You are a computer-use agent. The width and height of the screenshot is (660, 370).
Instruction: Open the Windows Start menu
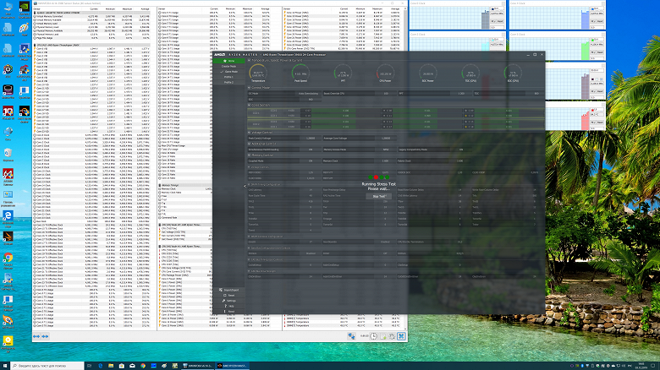5,366
